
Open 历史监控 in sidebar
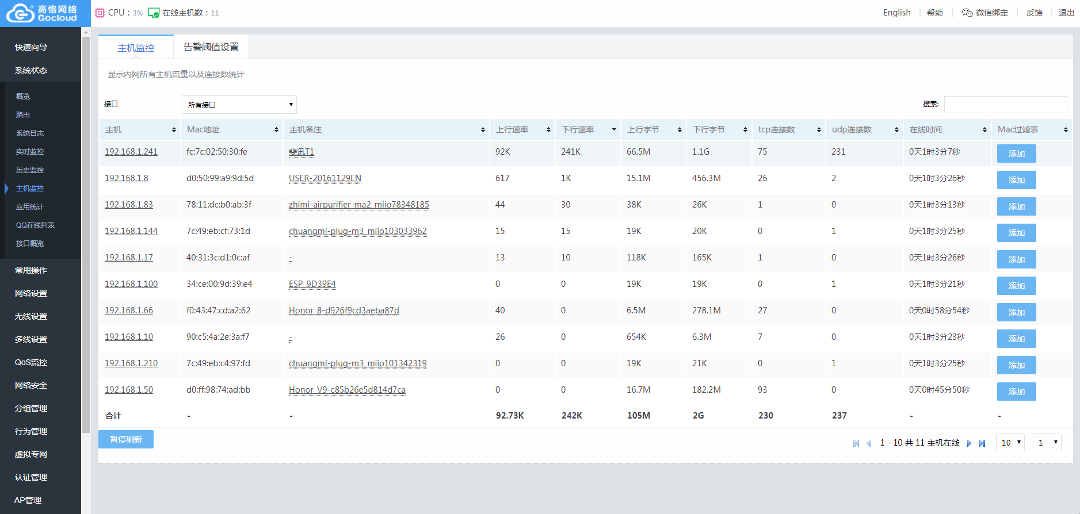tap(30, 170)
